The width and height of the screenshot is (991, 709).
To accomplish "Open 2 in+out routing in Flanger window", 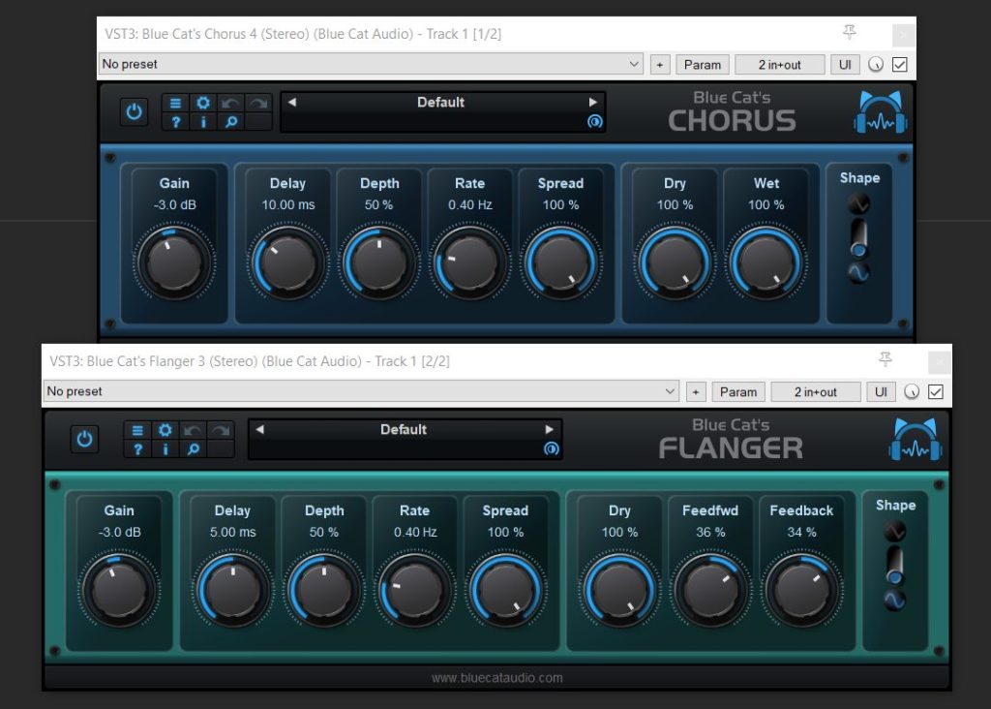I will click(815, 392).
